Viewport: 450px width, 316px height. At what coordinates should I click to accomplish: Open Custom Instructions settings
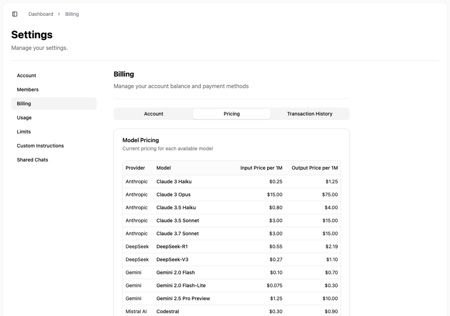pos(54,146)
